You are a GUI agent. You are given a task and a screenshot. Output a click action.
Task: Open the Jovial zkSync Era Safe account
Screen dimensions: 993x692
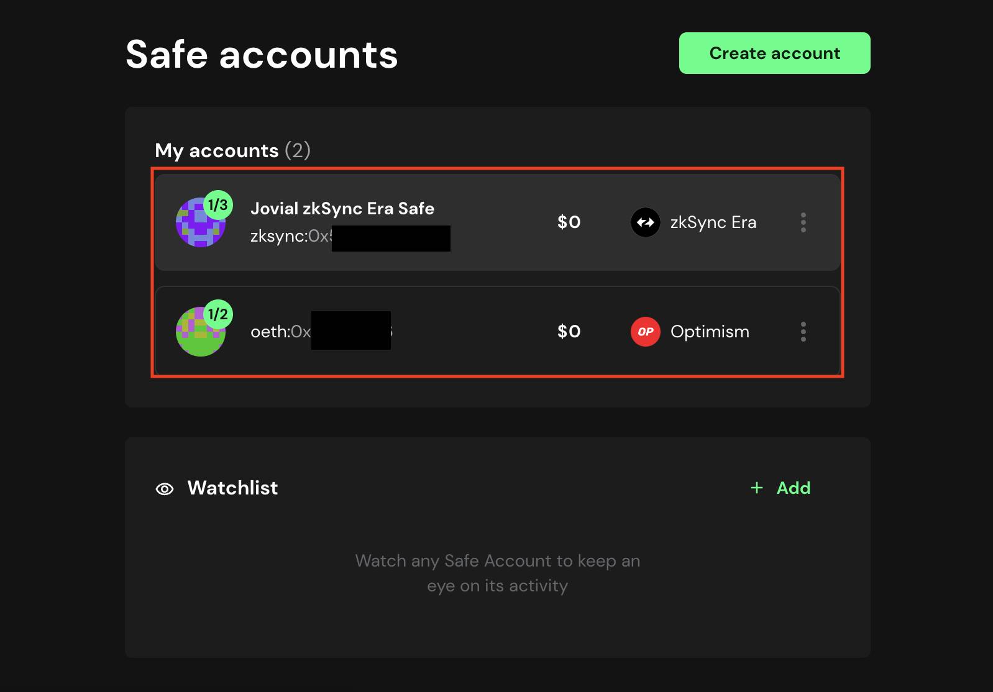click(498, 222)
